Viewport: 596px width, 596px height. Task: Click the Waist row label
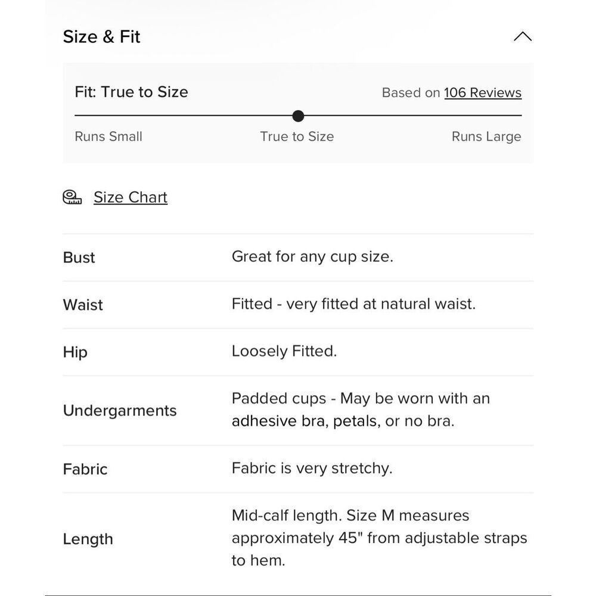tap(83, 305)
